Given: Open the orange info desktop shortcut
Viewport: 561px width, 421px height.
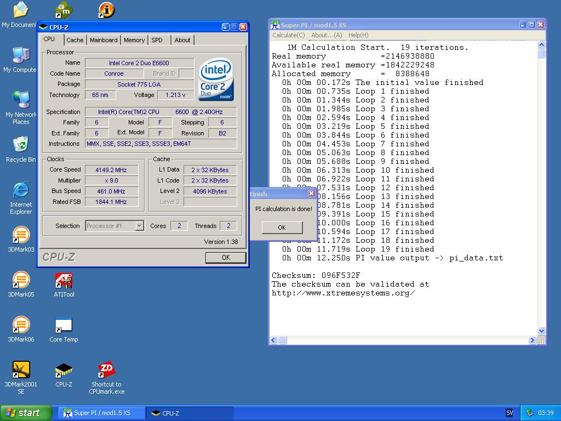Looking at the screenshot, I should tap(107, 10).
